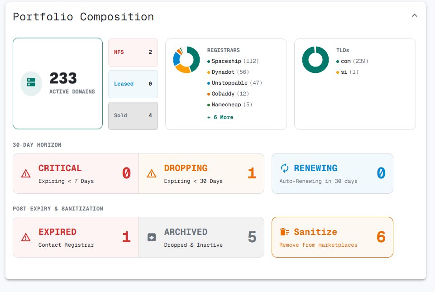Click the Registrars donut chart
Viewport: 435px width, 292px height.
click(186, 60)
